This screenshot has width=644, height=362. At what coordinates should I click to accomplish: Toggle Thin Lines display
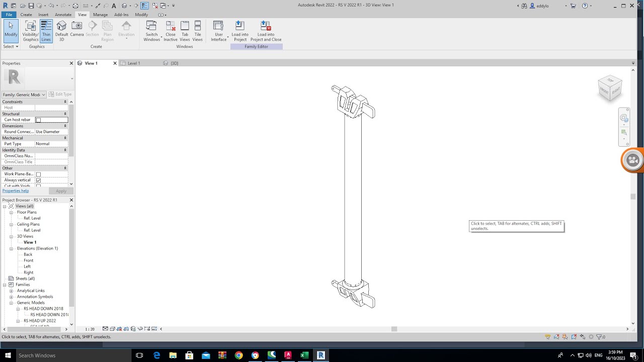pyautogui.click(x=46, y=31)
